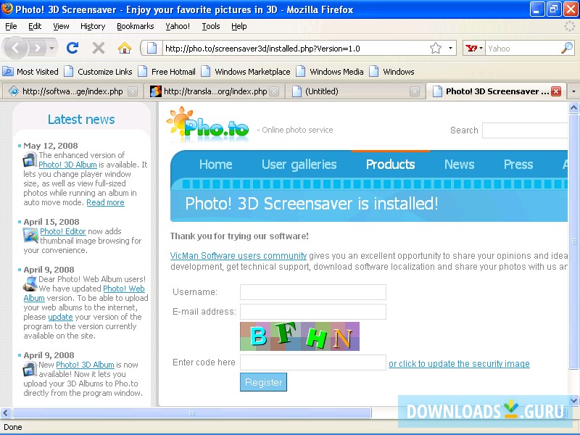Image resolution: width=580 pixels, height=435 pixels.
Task: Click the Pho.to logo
Action: click(208, 125)
